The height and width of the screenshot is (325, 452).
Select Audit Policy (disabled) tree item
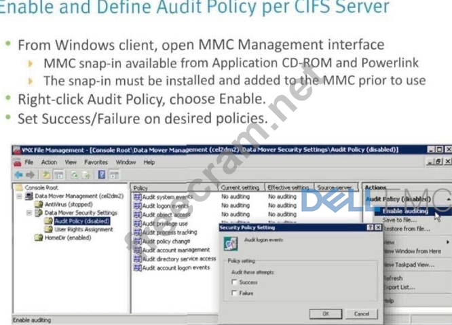82,221
